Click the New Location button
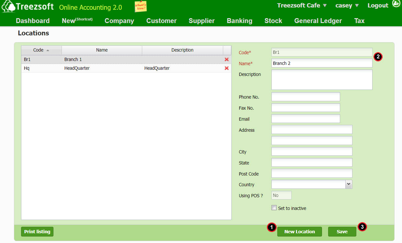Image resolution: width=402 pixels, height=243 pixels. (299, 231)
